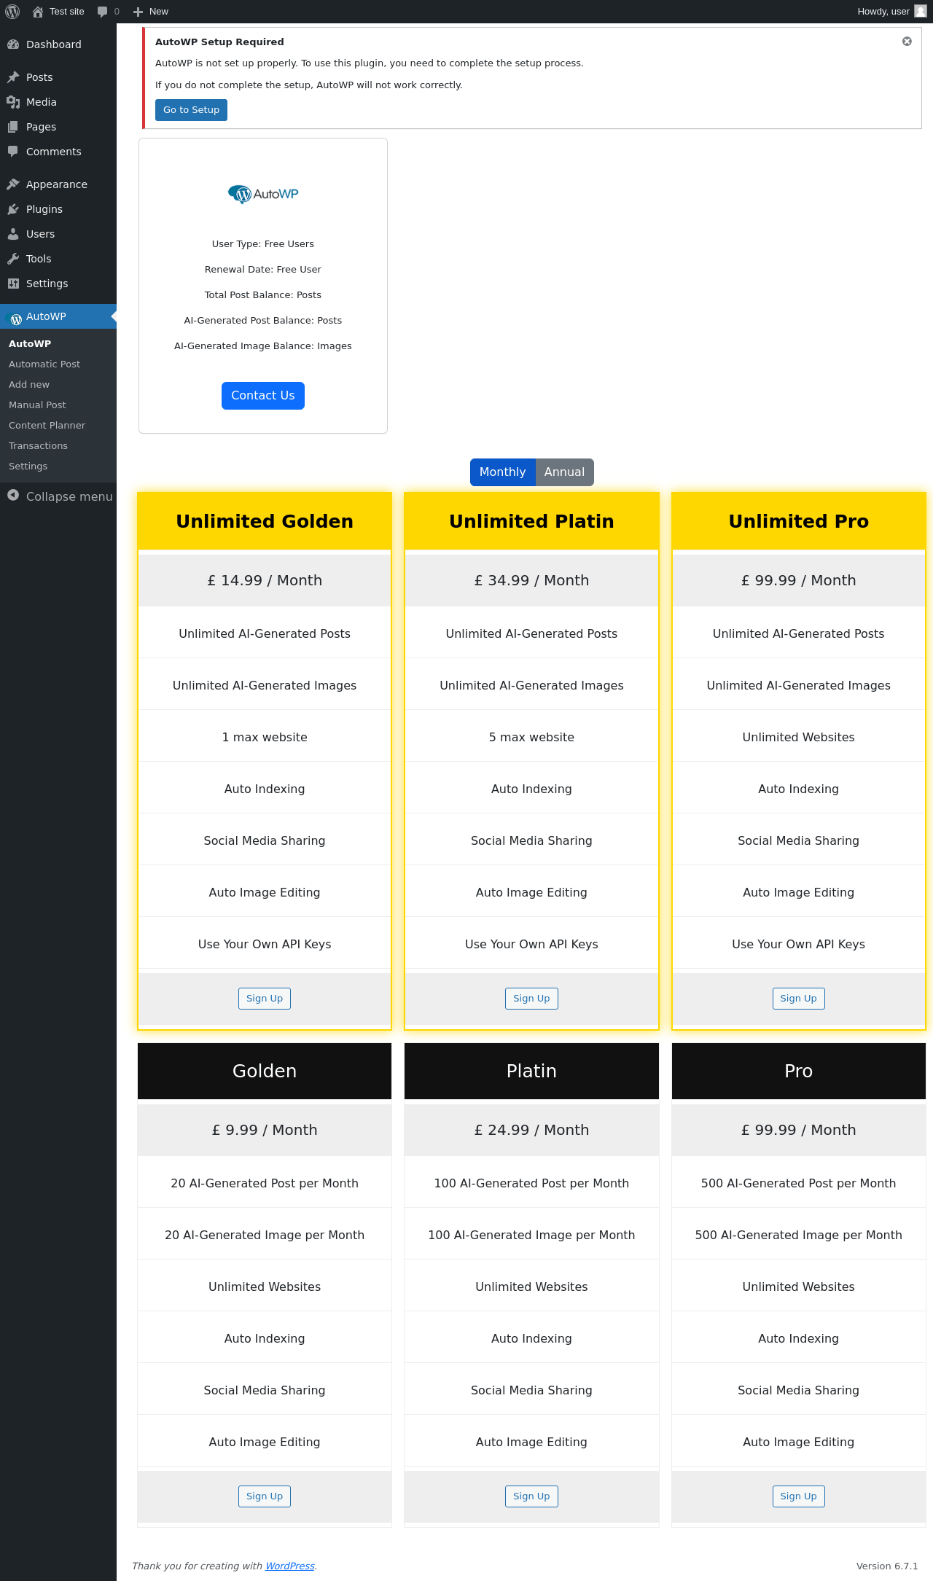Click 500 AI-Generated Post per Month
Image resolution: width=933 pixels, height=1581 pixels.
(799, 1183)
